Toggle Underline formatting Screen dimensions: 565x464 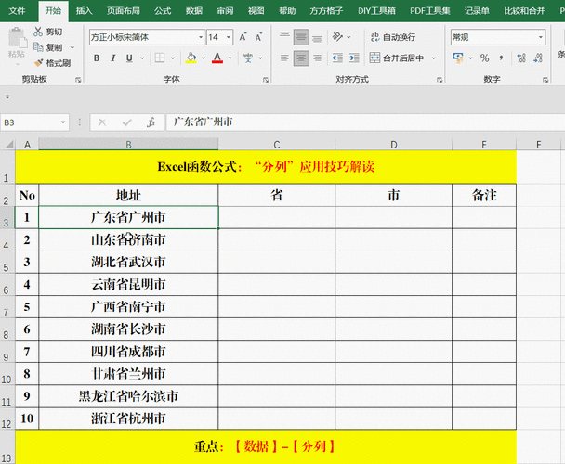pyautogui.click(x=129, y=58)
